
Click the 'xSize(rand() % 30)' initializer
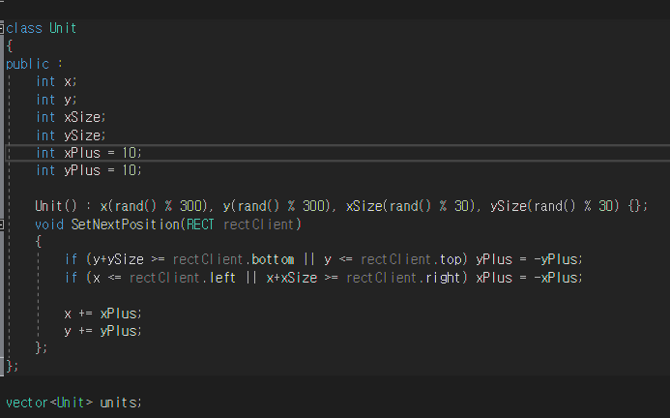[410, 206]
